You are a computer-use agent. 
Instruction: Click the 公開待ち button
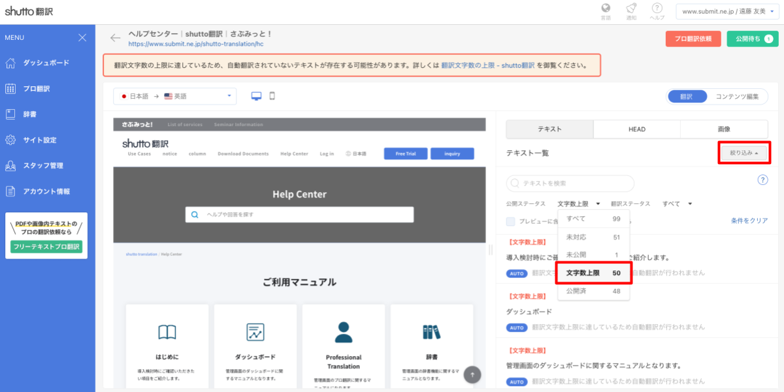[753, 39]
